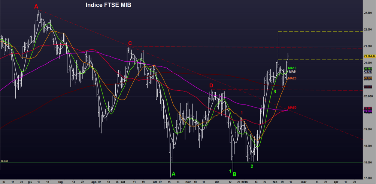Click the 'ott' month on the time axis
This screenshot has height=184, width=376.
click(155, 182)
